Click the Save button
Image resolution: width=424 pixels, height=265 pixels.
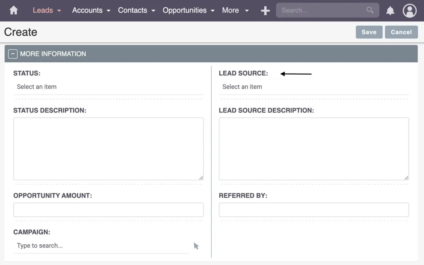point(369,32)
